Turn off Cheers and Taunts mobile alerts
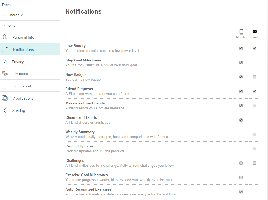This screenshot has height=200, width=268. click(x=241, y=120)
